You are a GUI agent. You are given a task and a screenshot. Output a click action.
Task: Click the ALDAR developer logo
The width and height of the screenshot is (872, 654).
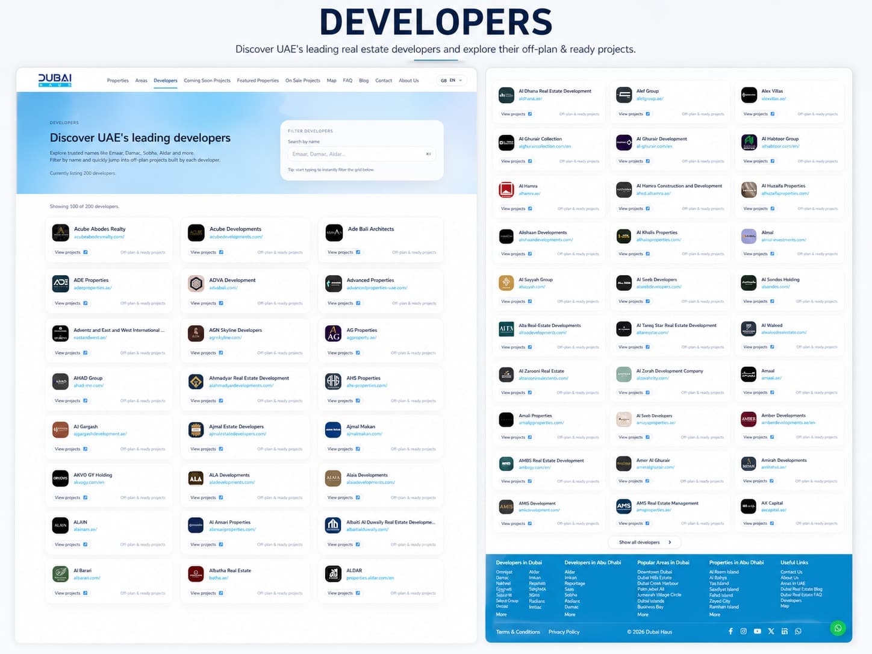333,574
